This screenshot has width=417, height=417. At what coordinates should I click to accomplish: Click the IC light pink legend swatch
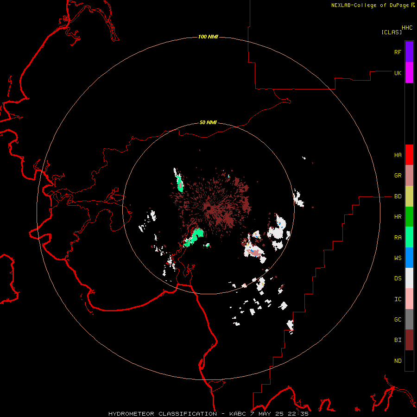(x=409, y=299)
